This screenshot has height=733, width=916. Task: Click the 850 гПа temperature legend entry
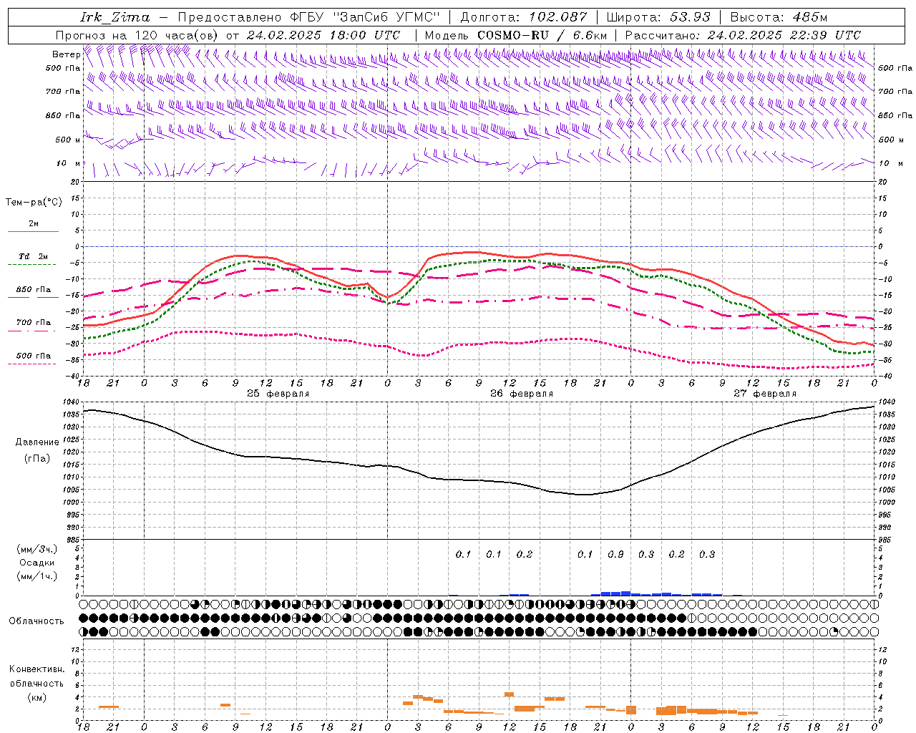click(33, 291)
